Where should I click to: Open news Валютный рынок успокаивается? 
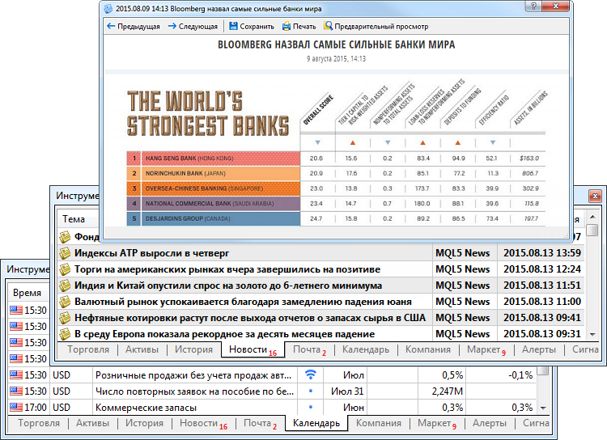[x=243, y=302]
